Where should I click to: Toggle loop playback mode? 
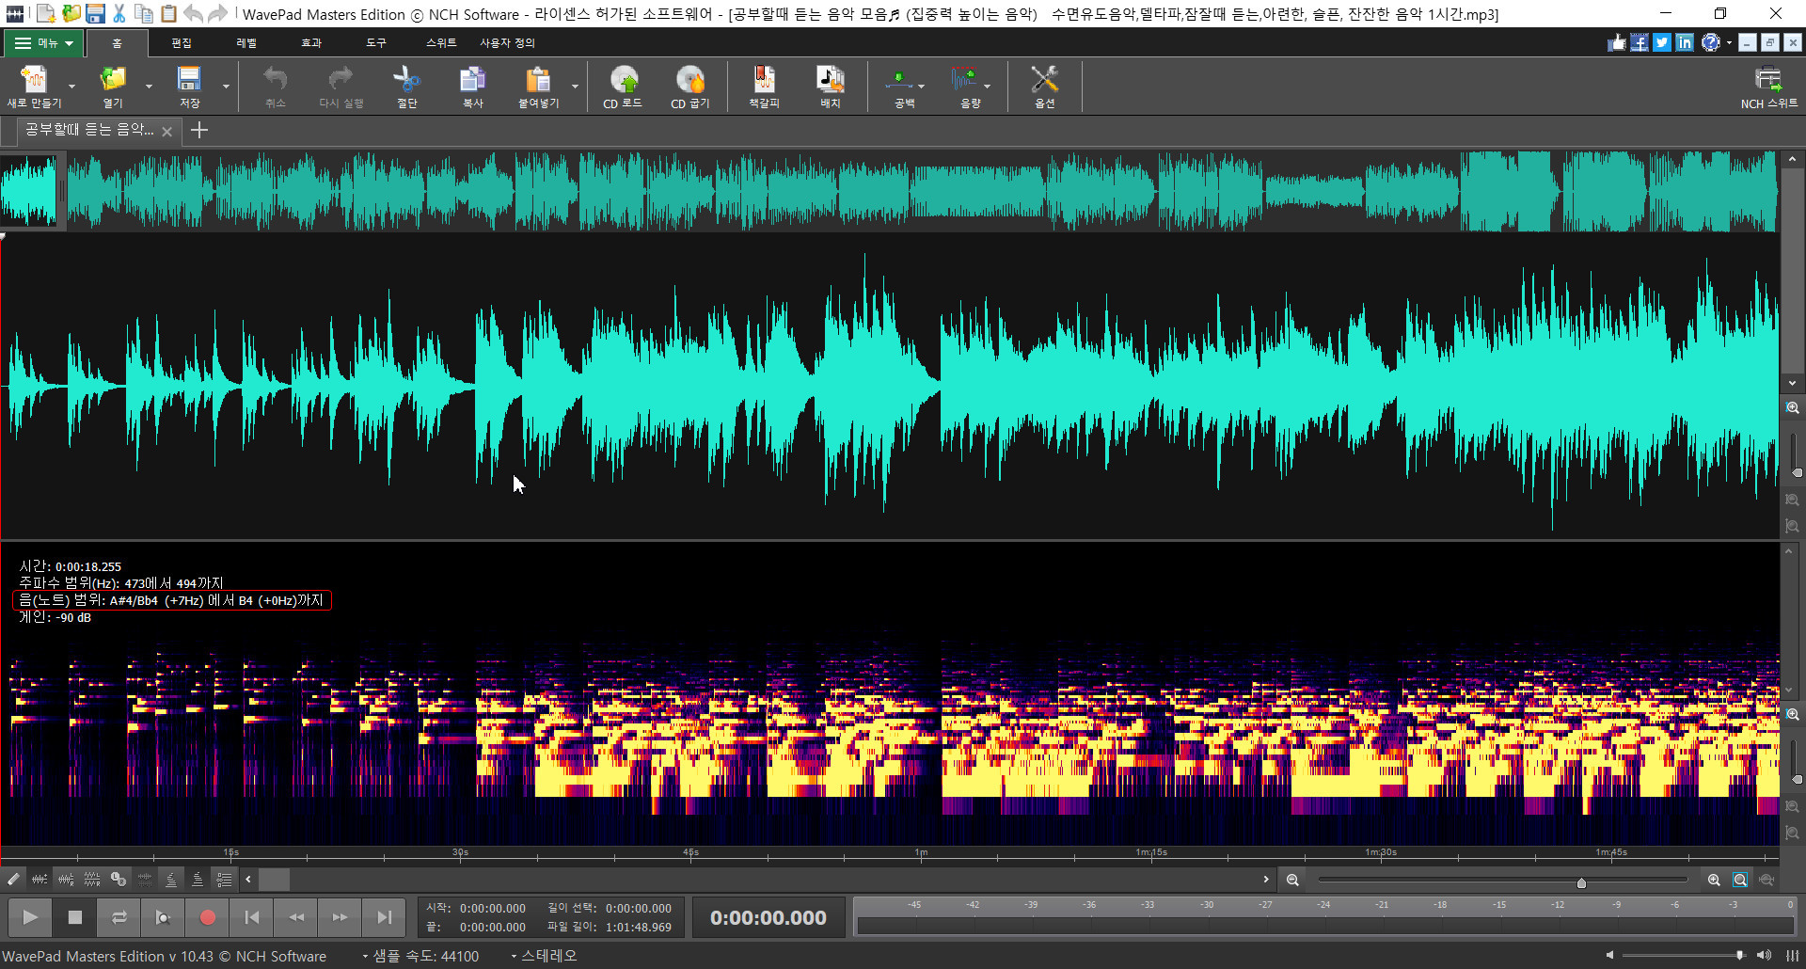coord(119,917)
